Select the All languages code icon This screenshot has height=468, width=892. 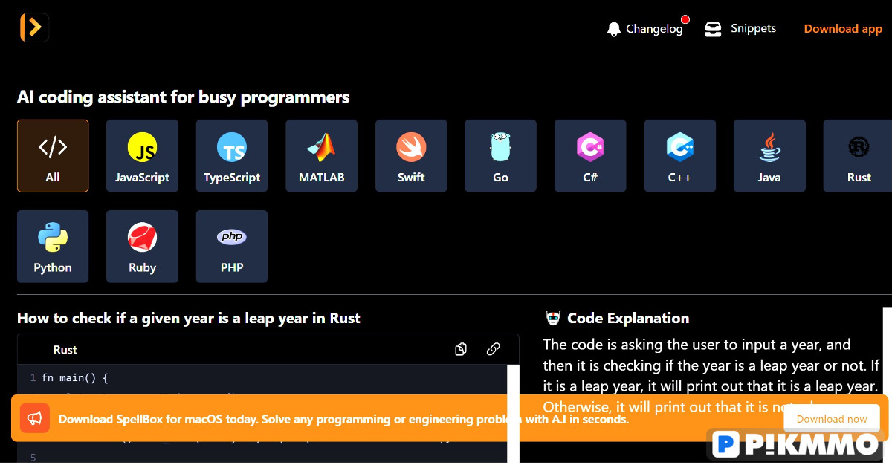[x=53, y=147]
